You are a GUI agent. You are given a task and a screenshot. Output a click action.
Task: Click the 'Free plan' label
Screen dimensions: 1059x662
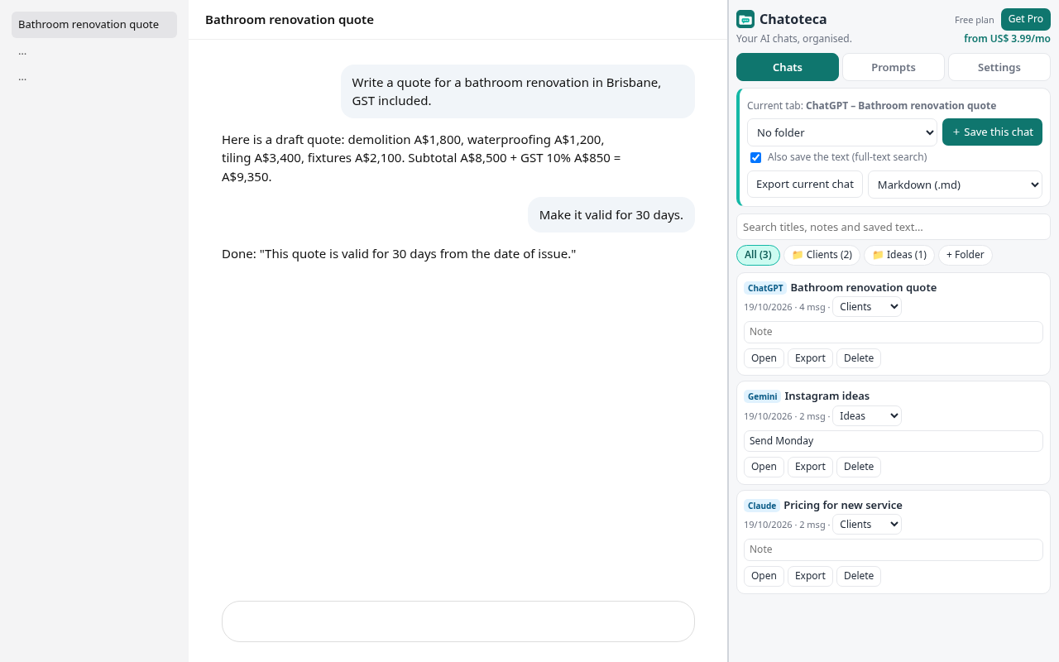click(x=975, y=20)
